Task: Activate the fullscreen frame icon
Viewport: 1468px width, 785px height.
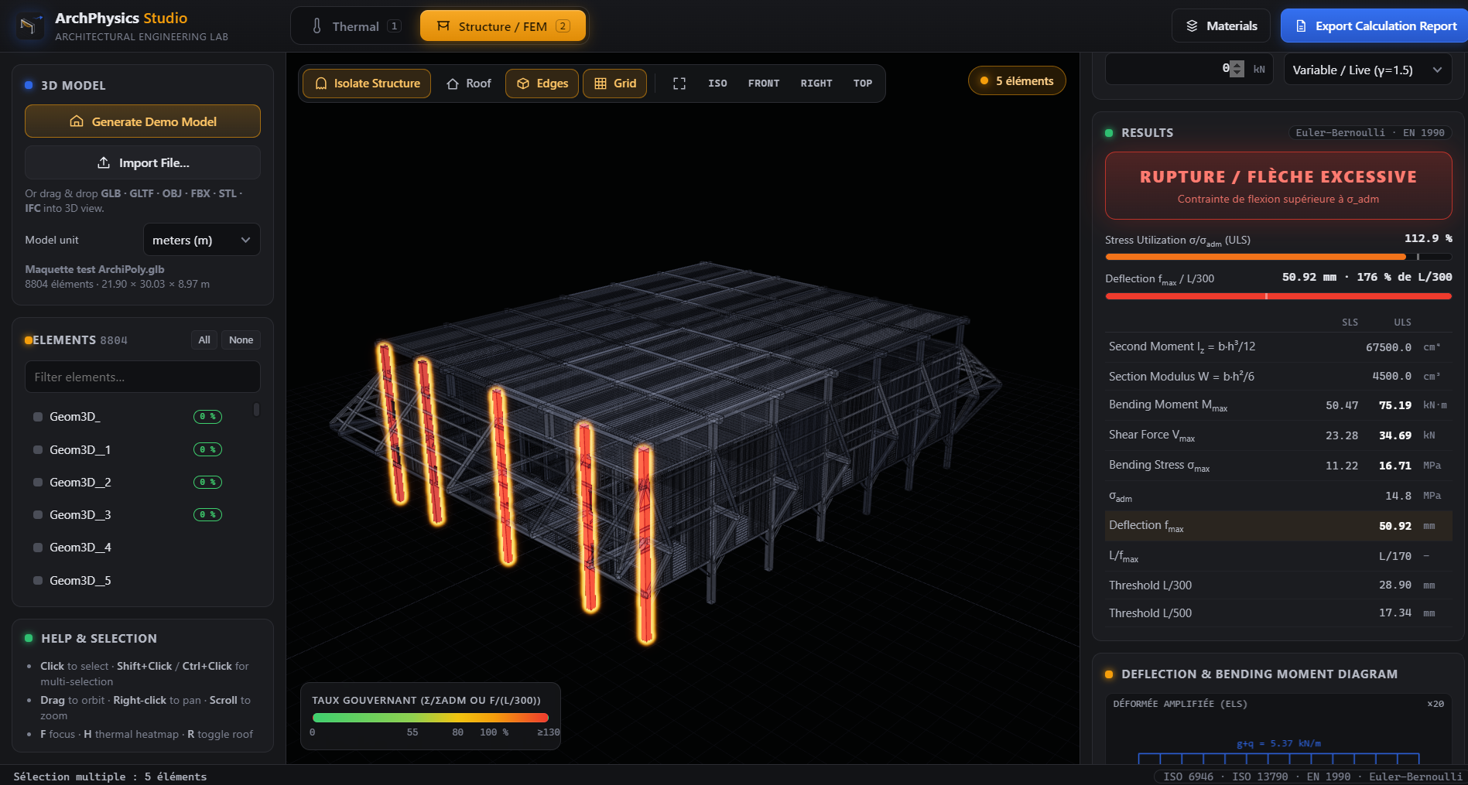Action: coord(679,84)
